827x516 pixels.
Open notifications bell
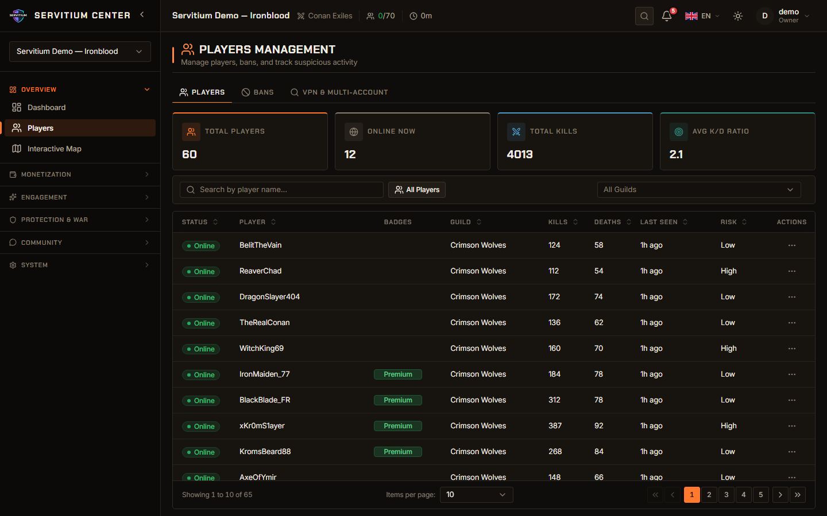(667, 16)
